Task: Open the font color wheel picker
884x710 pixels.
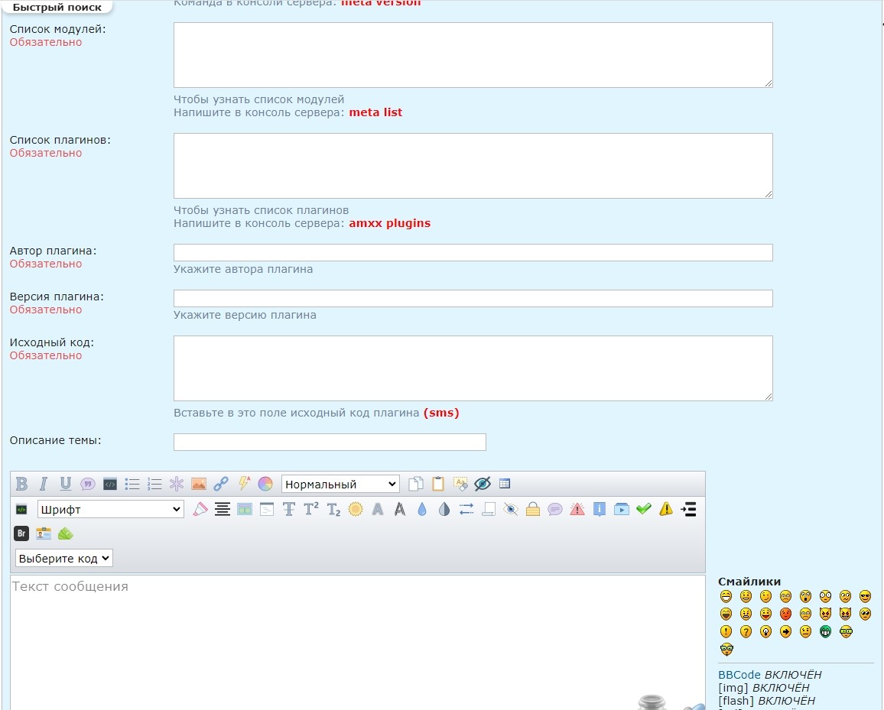Action: click(265, 484)
